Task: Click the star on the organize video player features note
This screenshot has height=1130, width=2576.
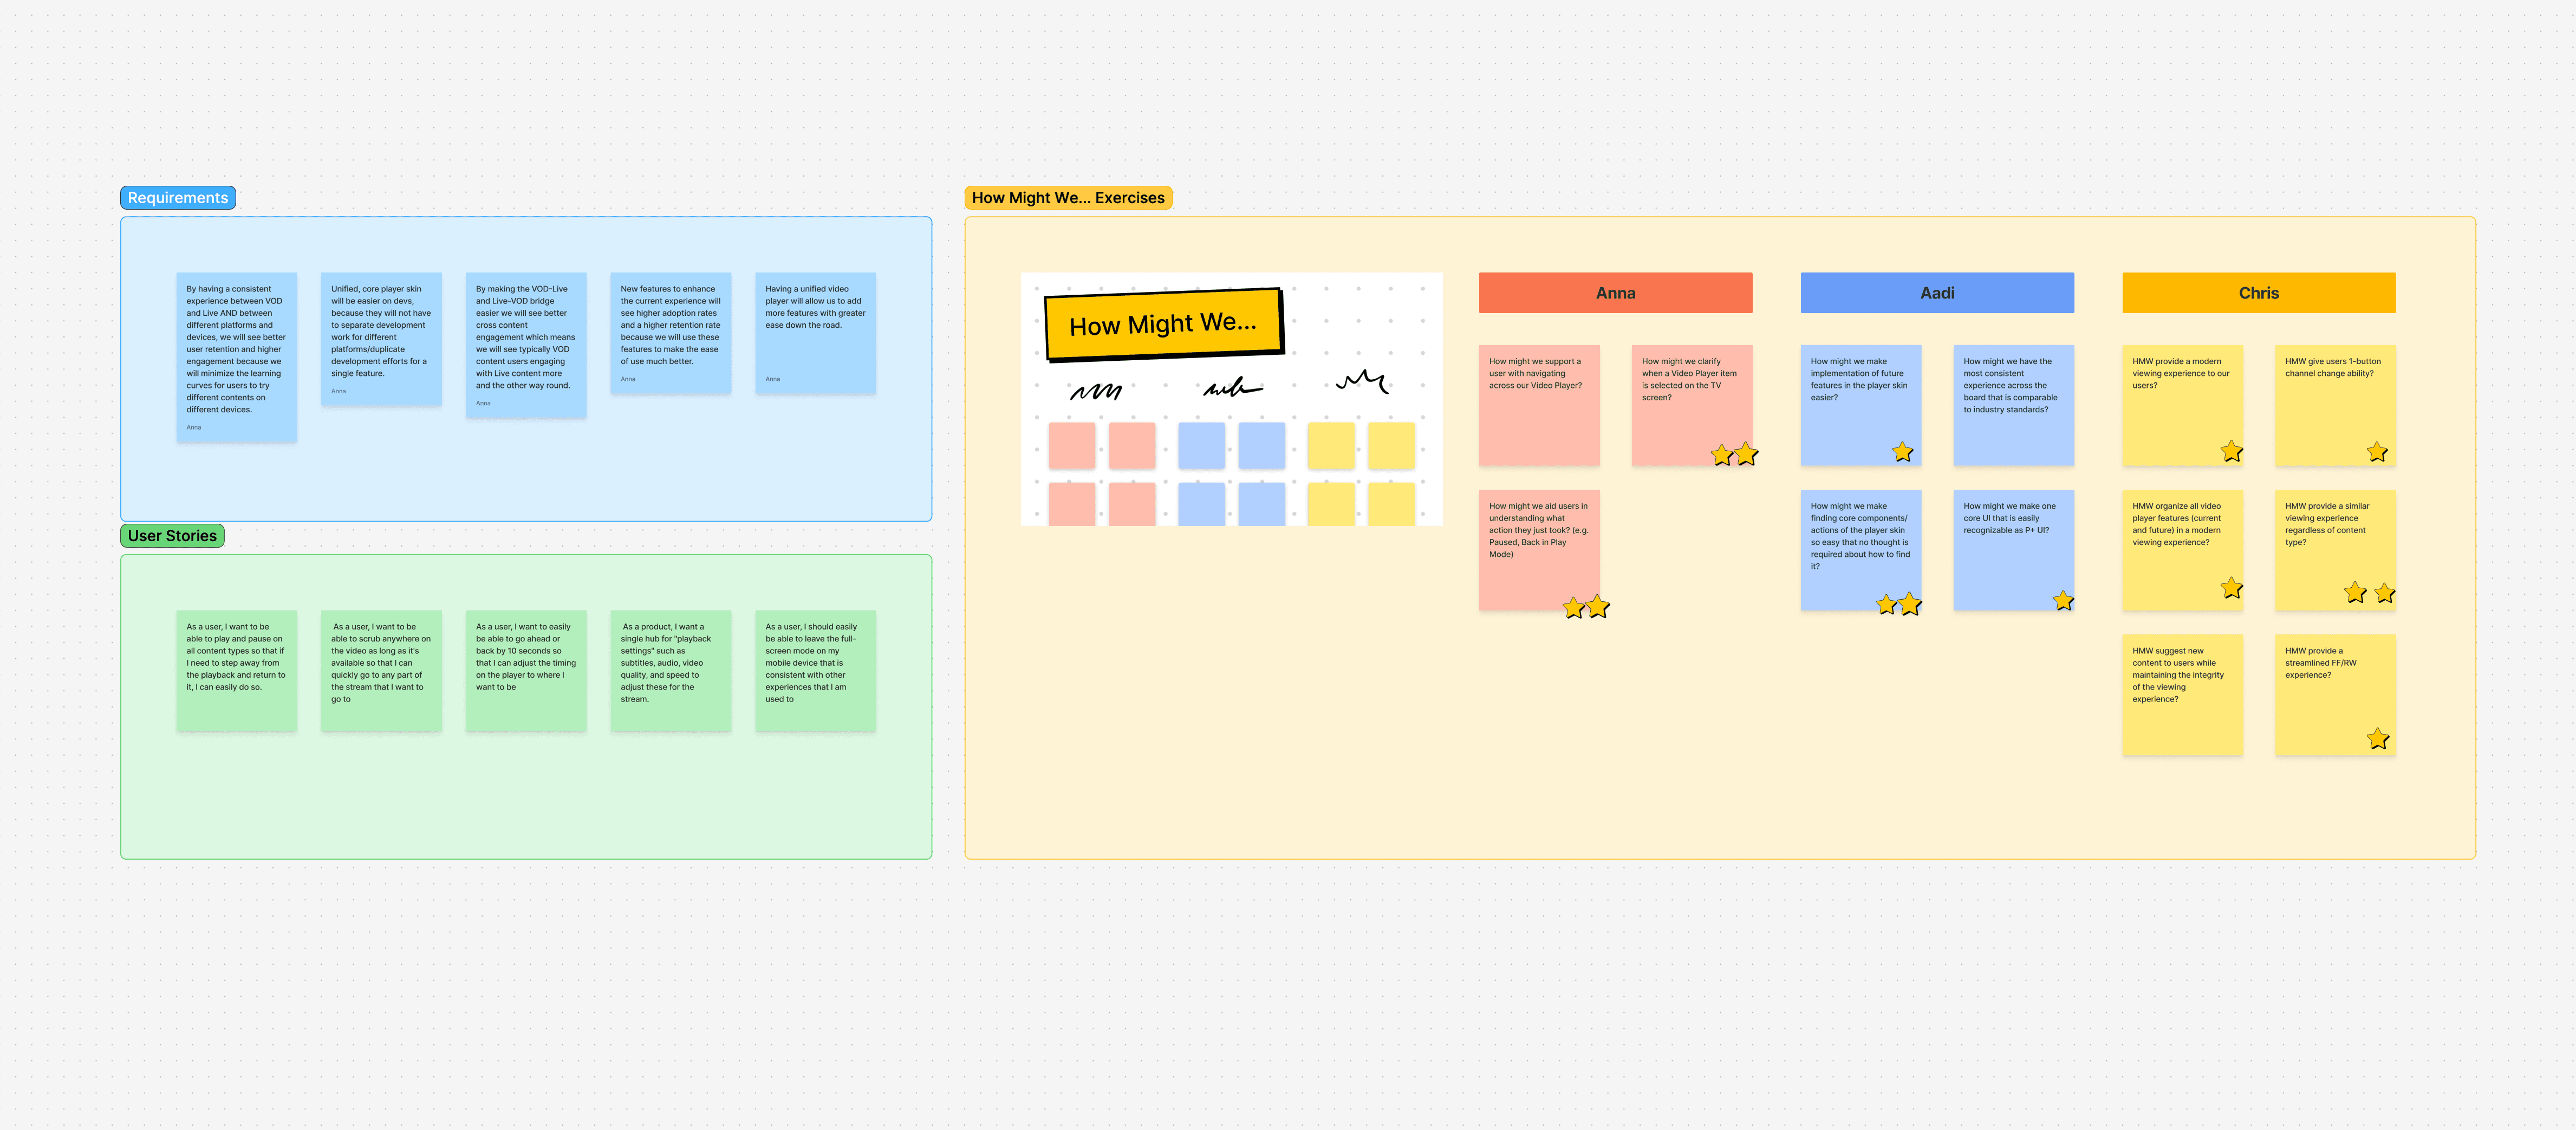Action: 2231,588
